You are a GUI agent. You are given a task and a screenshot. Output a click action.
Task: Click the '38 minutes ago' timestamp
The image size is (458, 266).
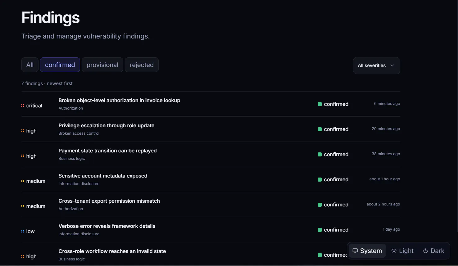click(386, 154)
